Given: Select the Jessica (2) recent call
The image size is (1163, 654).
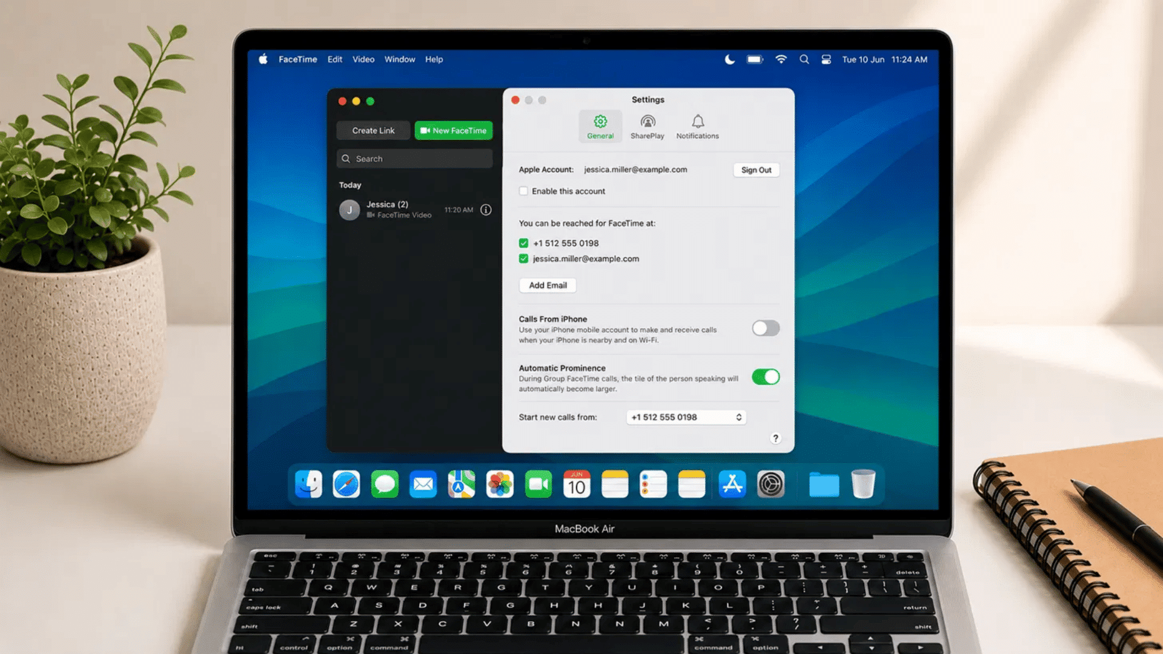Looking at the screenshot, I should click(x=415, y=210).
